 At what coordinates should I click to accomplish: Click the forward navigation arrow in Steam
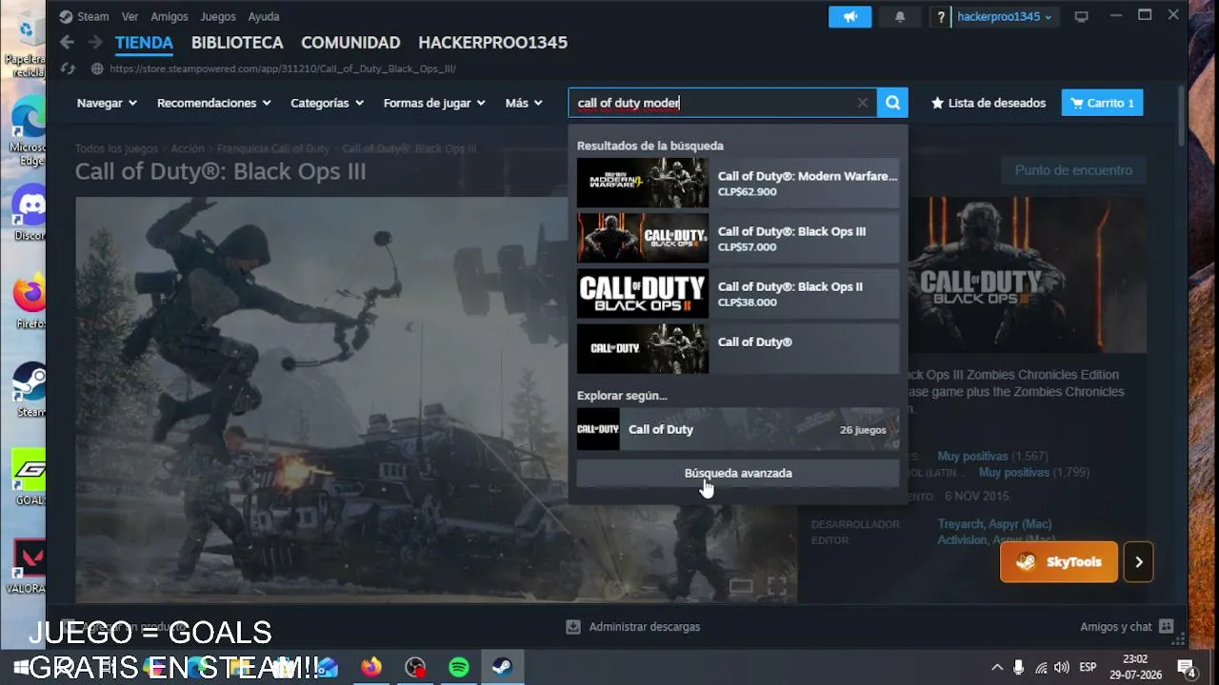(95, 43)
